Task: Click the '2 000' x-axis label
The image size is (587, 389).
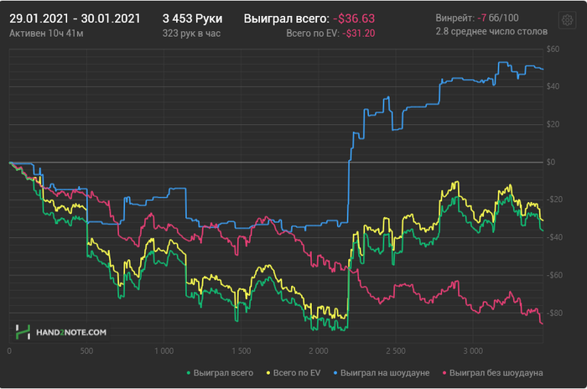Action: pos(319,350)
